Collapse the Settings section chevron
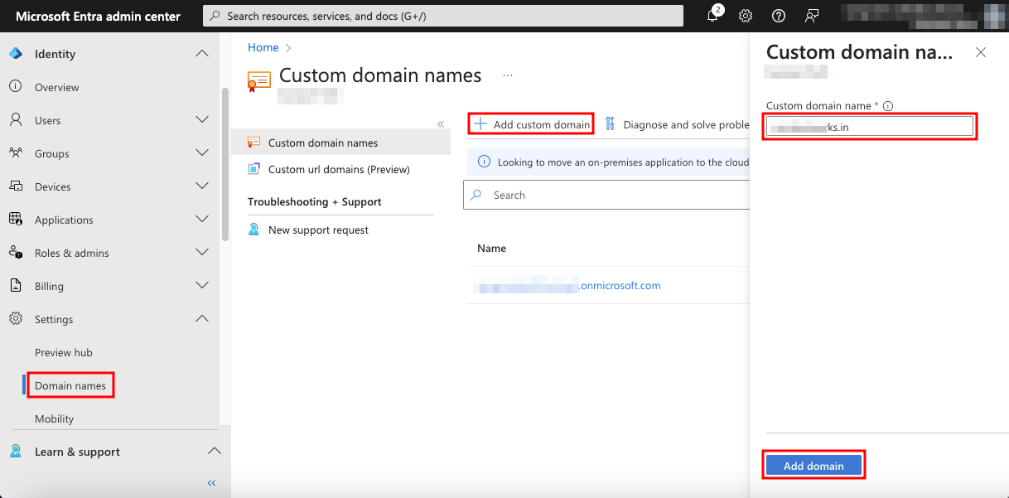This screenshot has height=498, width=1009. coord(202,319)
